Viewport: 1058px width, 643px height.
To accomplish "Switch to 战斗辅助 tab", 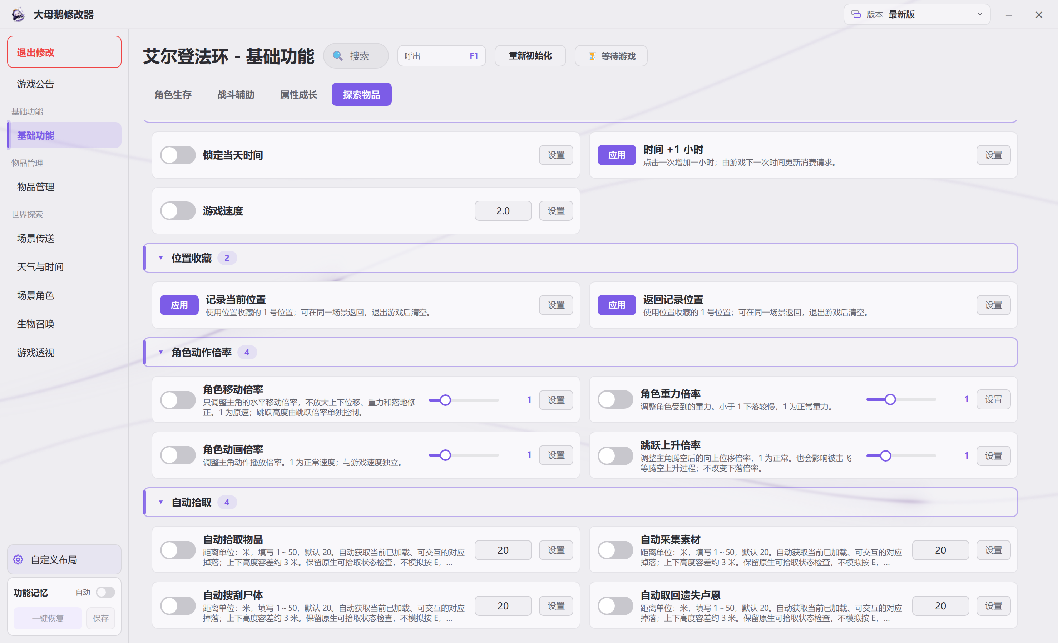I will (236, 94).
